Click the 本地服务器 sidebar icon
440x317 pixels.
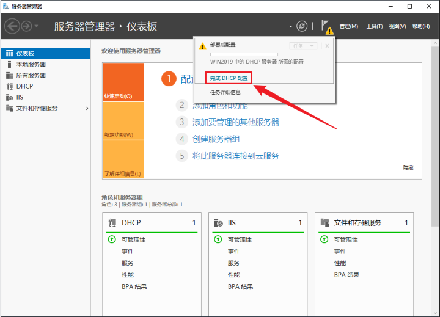click(10, 64)
